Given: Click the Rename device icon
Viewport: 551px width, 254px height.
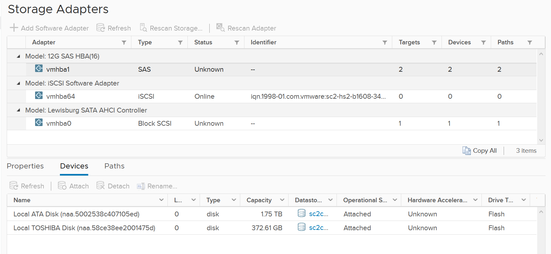Looking at the screenshot, I should 141,186.
